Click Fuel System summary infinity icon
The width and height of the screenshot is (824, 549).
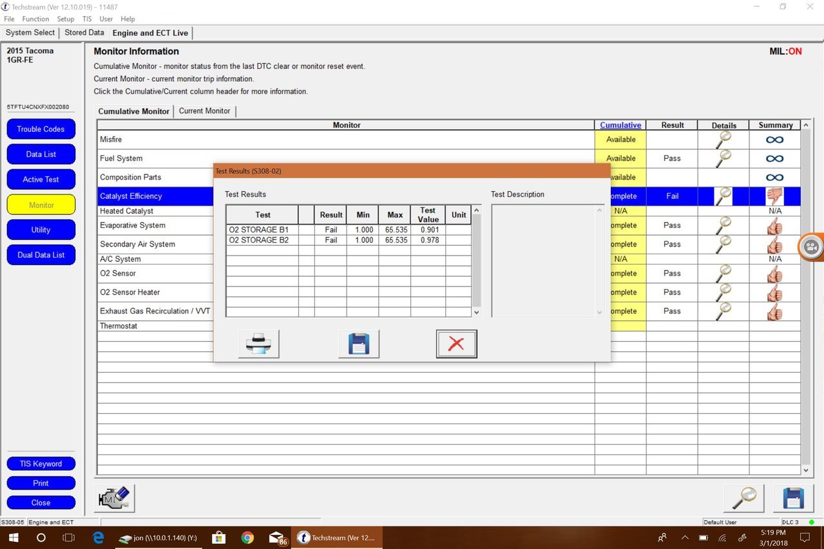coord(775,158)
